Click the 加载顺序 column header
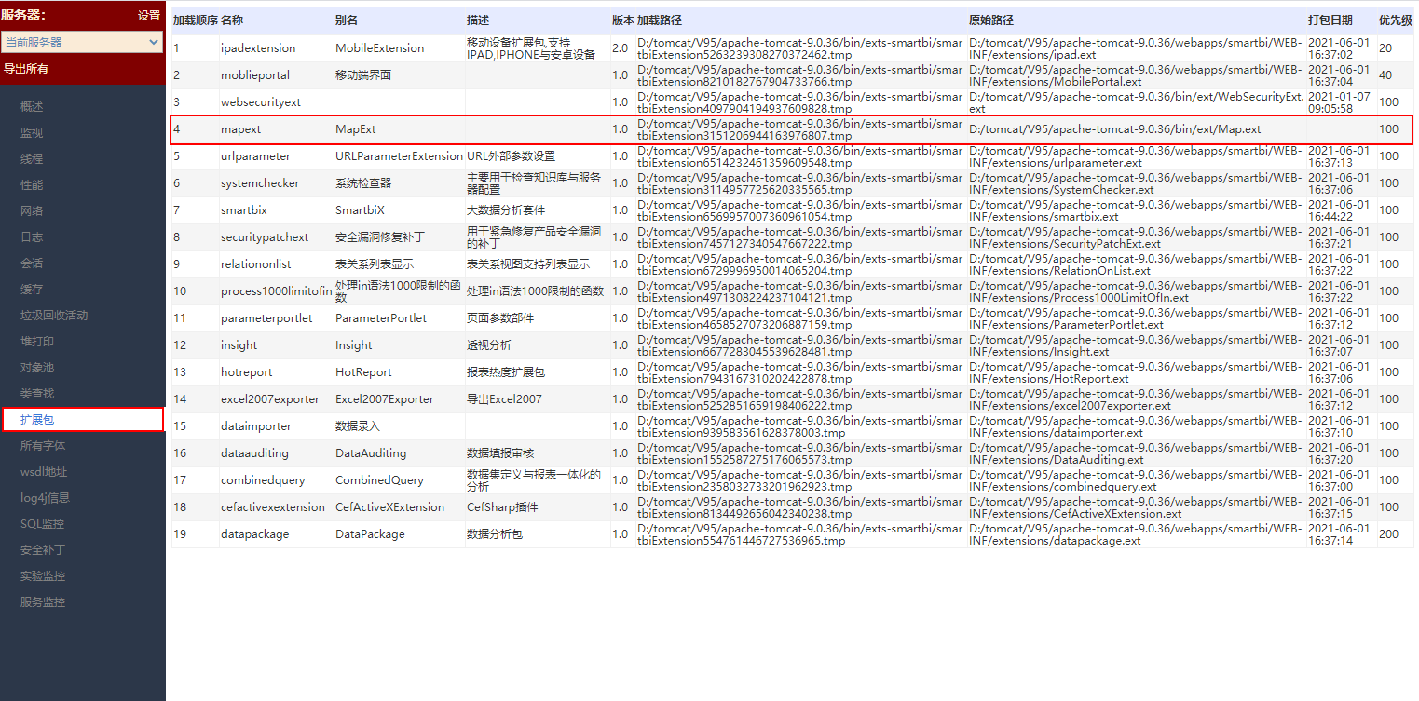 click(x=195, y=20)
